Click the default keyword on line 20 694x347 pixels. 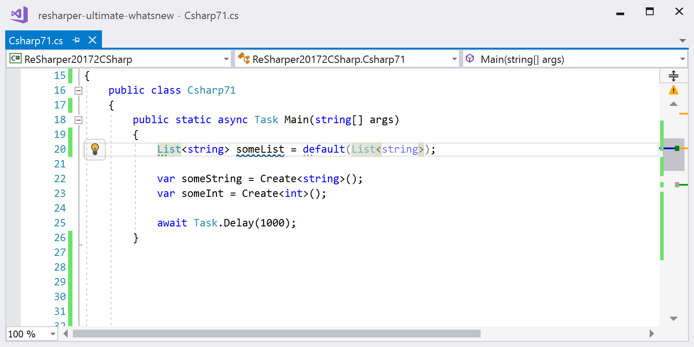click(x=324, y=149)
